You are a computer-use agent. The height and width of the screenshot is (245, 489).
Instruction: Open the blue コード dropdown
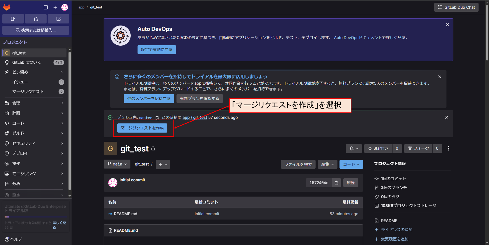click(351, 164)
